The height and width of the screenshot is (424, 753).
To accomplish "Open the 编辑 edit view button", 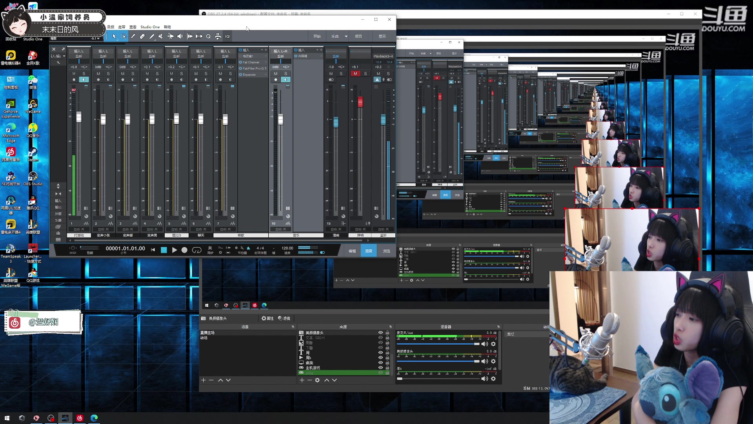I will 352,251.
